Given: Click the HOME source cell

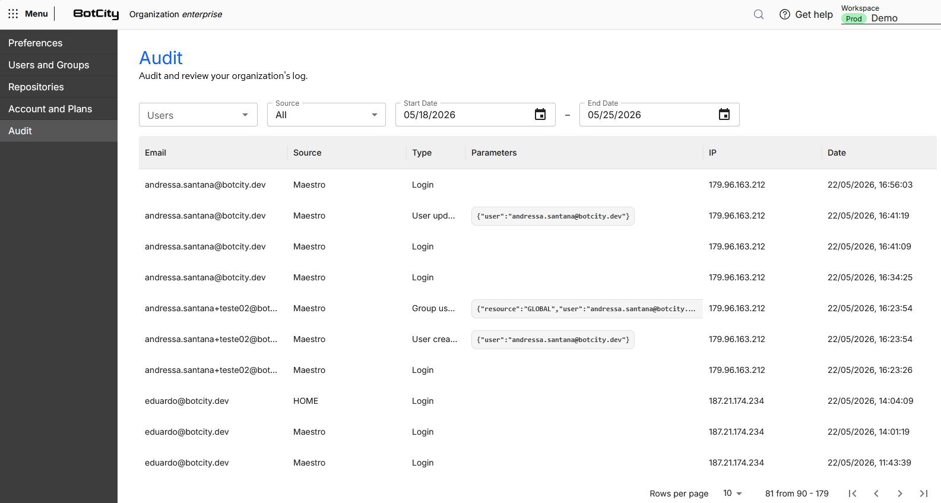Looking at the screenshot, I should (x=306, y=401).
